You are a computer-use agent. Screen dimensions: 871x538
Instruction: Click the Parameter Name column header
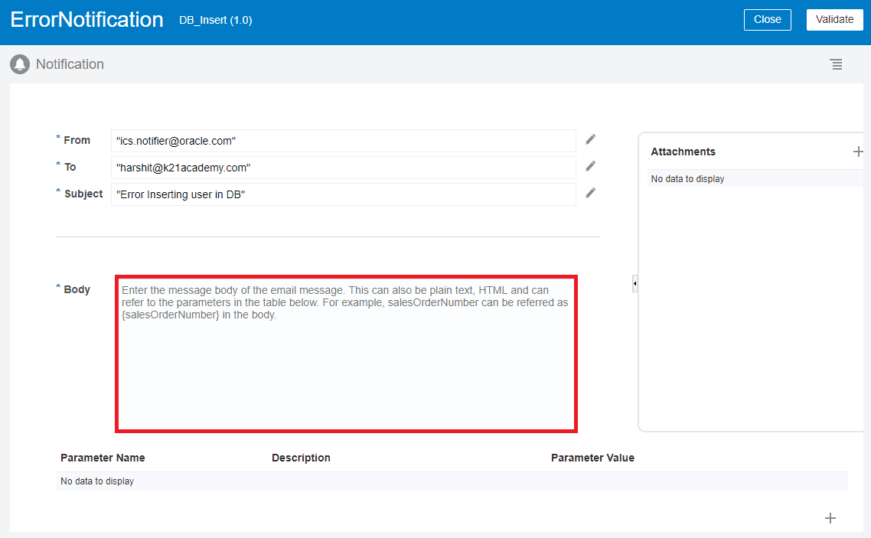103,458
